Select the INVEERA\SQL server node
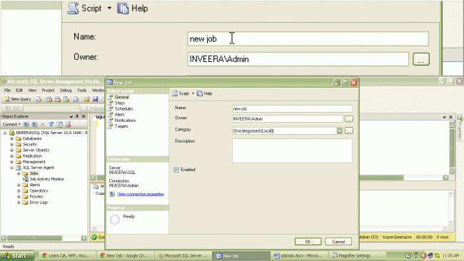 point(51,133)
